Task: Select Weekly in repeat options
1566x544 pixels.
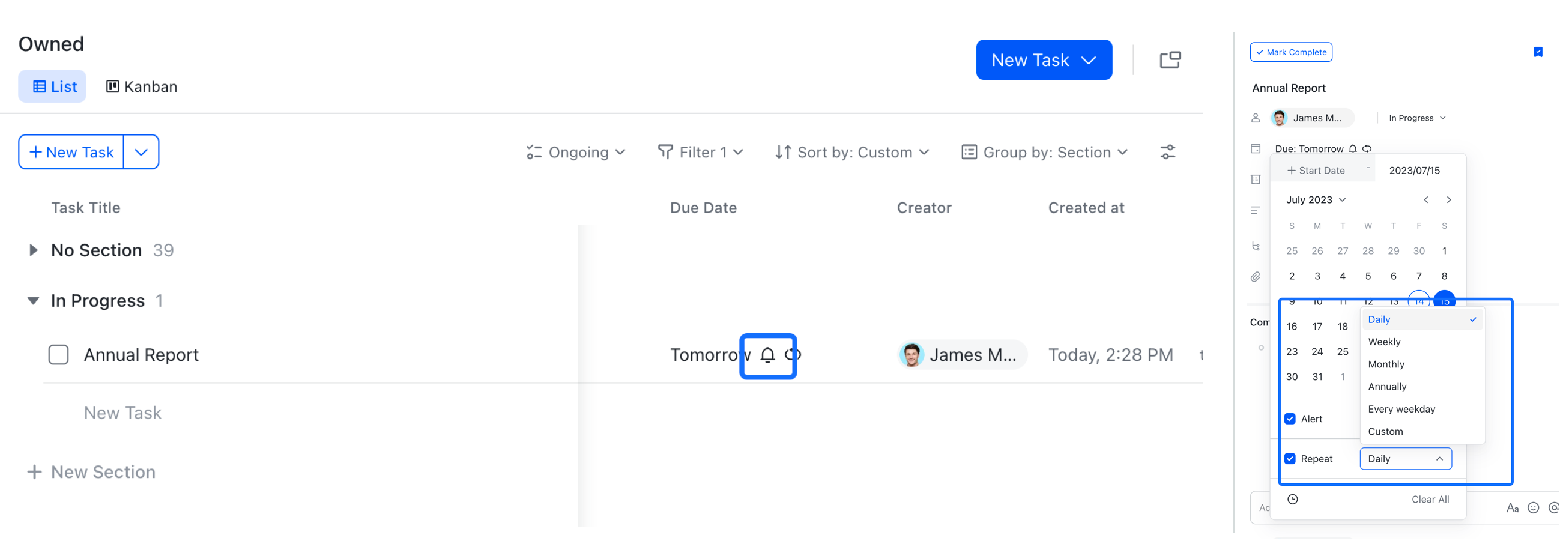Action: 1423,343
